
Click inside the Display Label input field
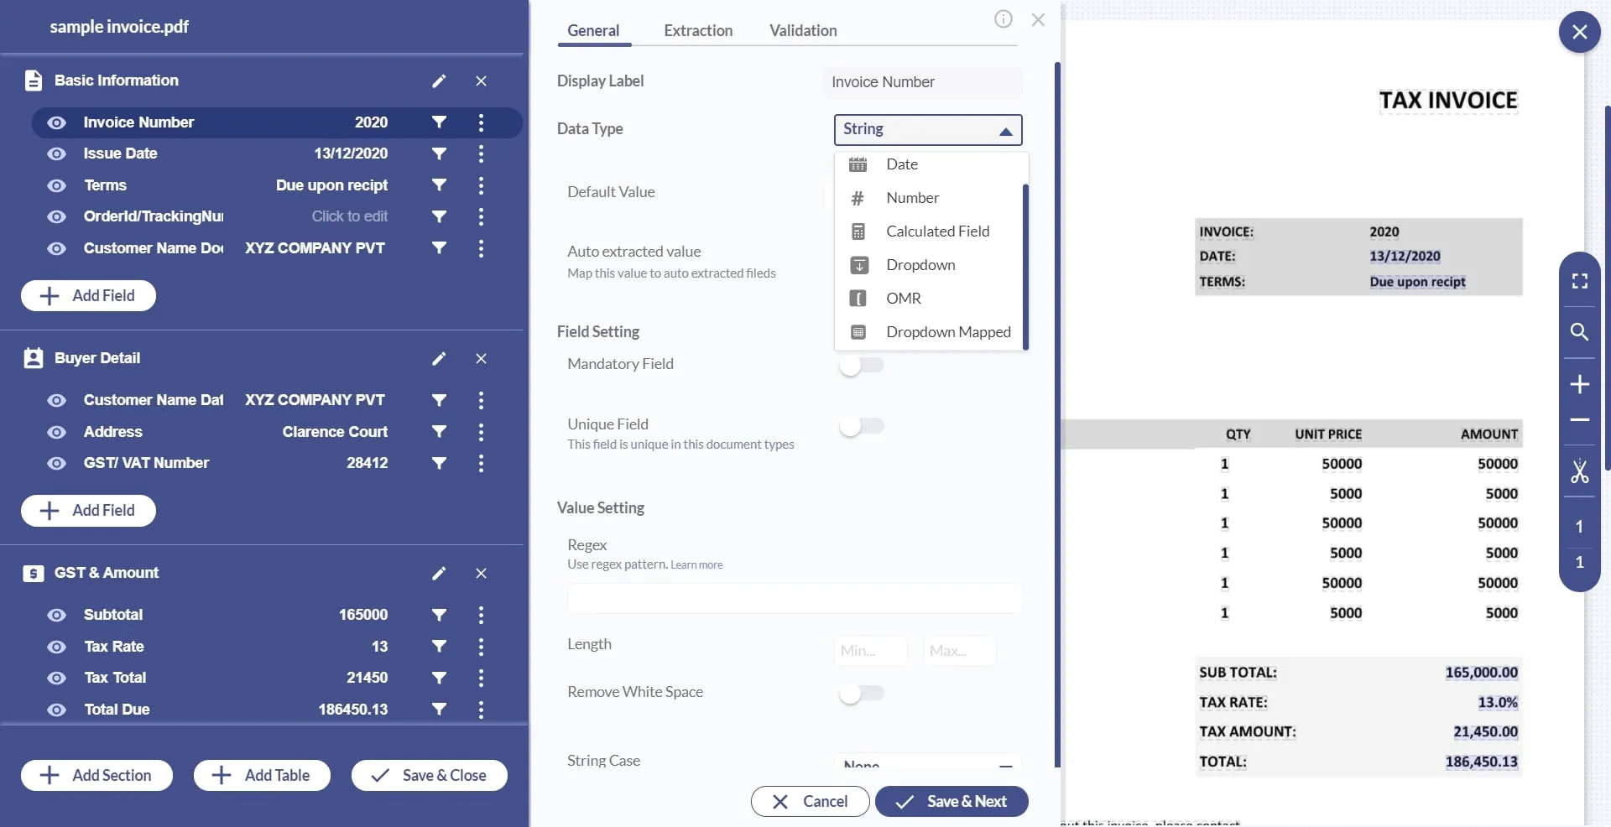921,81
